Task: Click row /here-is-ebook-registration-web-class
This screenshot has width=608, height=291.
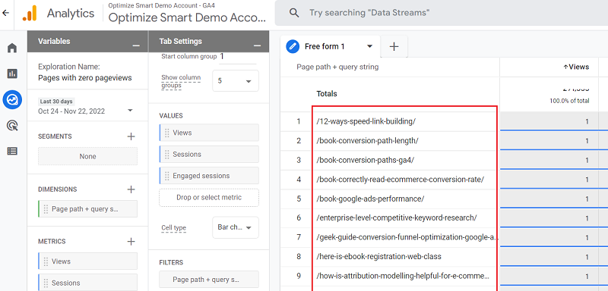Action: pos(378,257)
